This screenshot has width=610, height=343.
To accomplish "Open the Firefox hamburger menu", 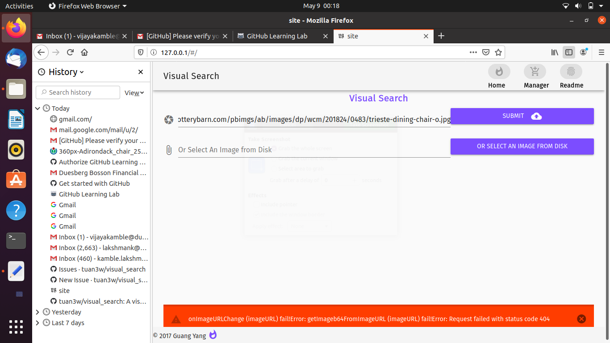I will coord(601,52).
